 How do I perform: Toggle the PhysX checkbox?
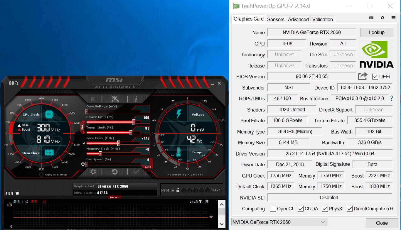click(325, 209)
